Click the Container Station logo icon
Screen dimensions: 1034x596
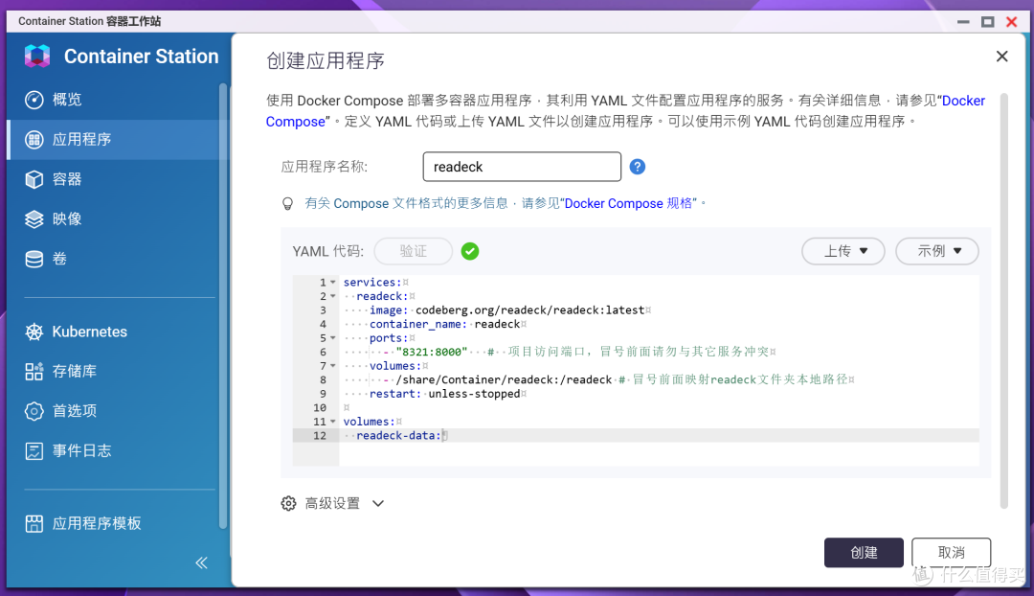pyautogui.click(x=37, y=57)
